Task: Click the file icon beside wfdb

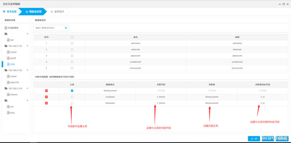Action: 8,64
